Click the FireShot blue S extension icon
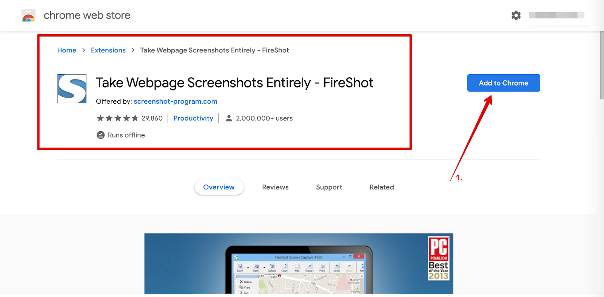This screenshot has width=604, height=297. (x=72, y=89)
